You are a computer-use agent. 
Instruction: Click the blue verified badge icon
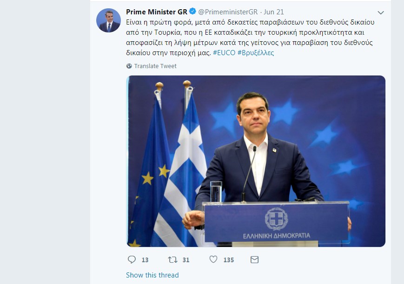tap(192, 12)
